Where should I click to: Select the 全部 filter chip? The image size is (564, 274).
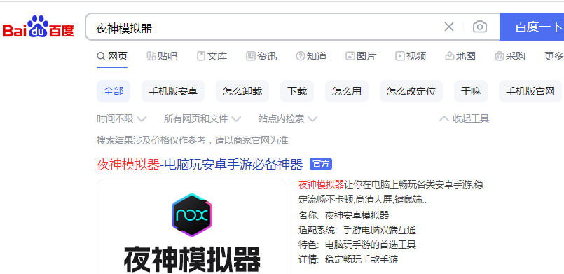tap(114, 91)
